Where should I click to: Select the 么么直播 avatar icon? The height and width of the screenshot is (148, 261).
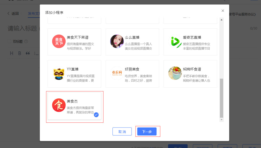(x=117, y=41)
